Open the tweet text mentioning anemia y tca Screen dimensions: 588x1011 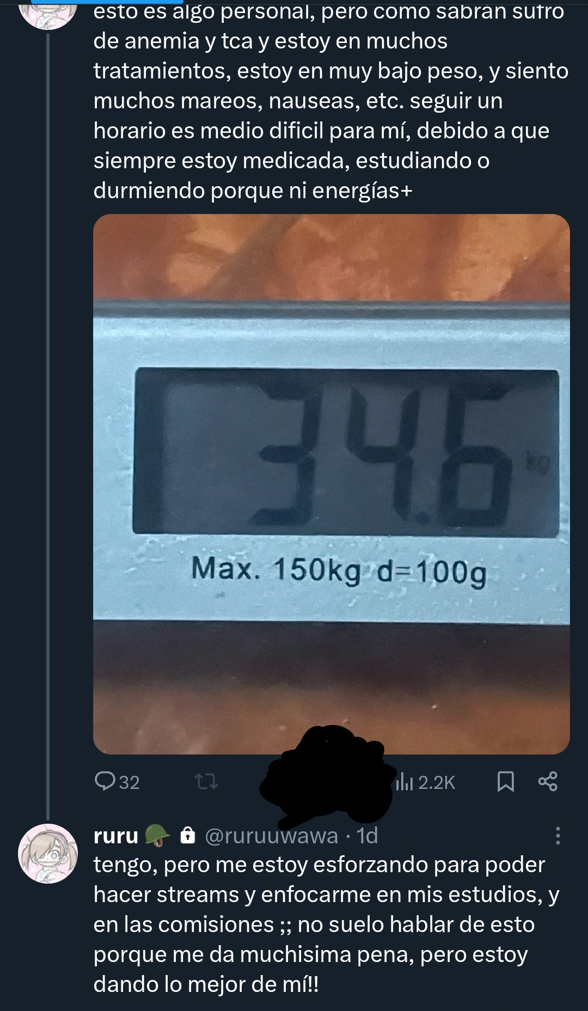tap(331, 101)
